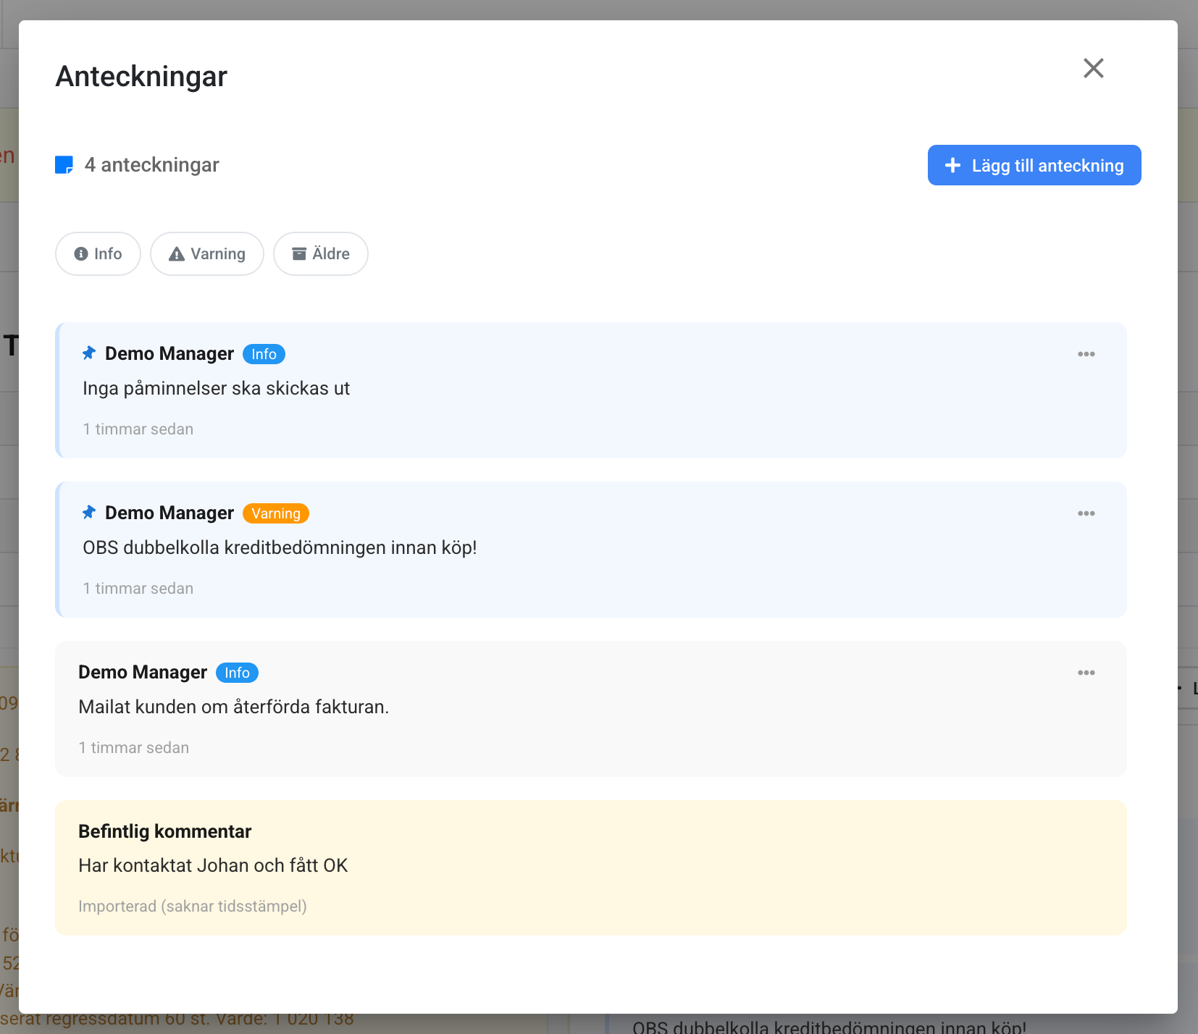Click pin icon on 'Inga påminnelser' note

[89, 353]
